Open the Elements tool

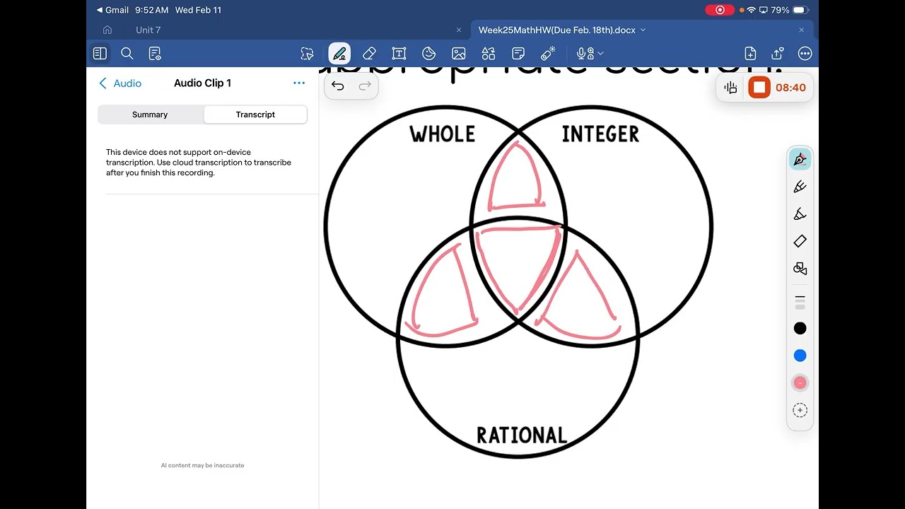tap(489, 54)
